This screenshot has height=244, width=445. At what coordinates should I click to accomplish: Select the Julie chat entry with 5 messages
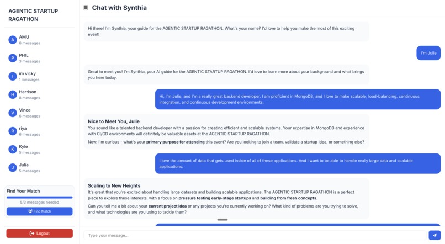tap(39, 168)
